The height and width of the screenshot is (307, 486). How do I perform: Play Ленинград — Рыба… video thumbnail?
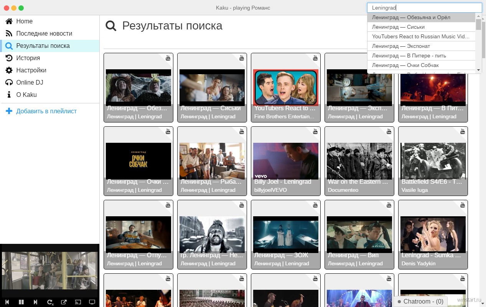(x=212, y=161)
